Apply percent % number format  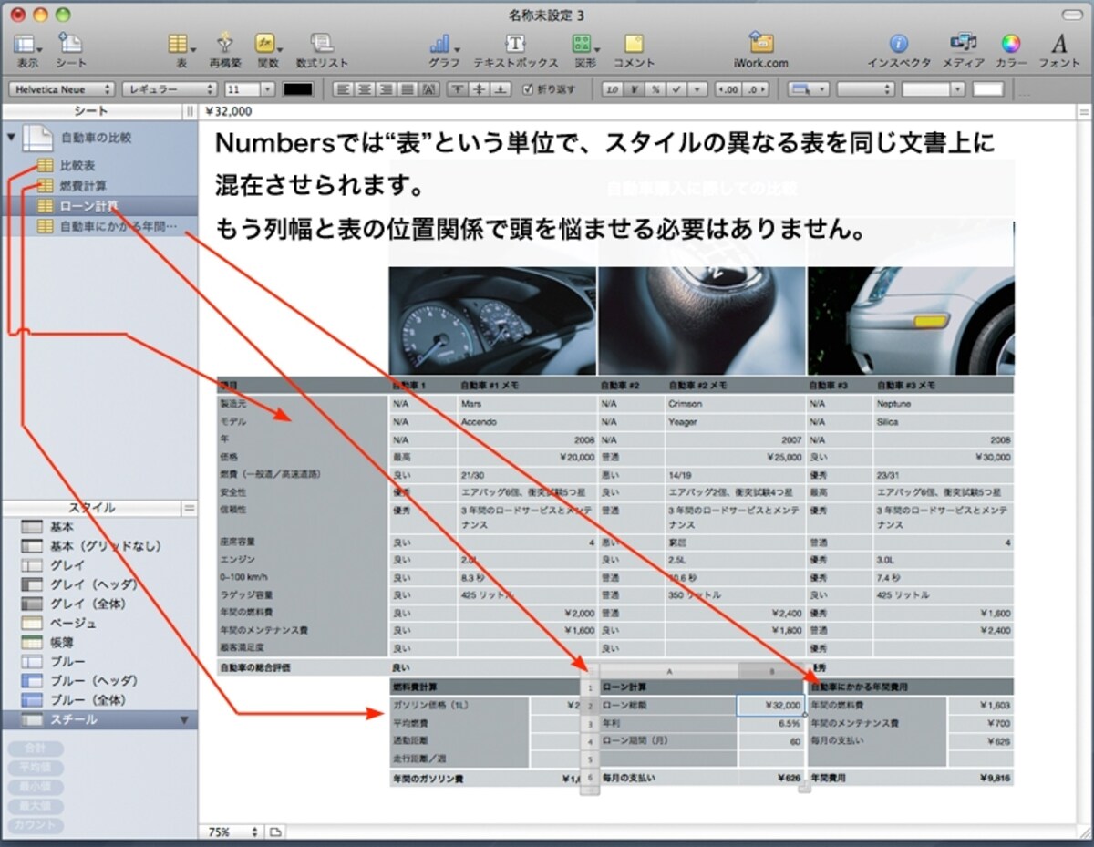point(655,89)
